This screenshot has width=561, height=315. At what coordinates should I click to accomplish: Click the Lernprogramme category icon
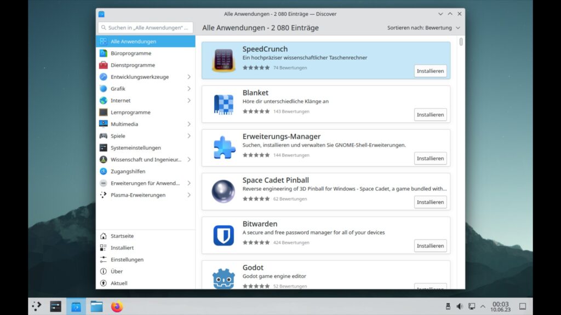(x=104, y=112)
